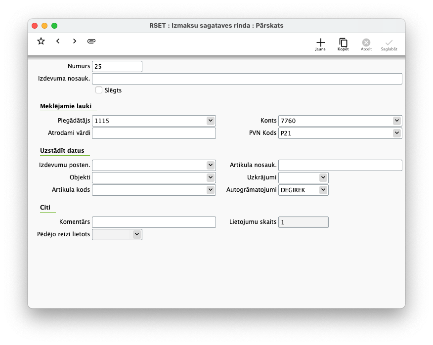Expand the PVN Kods dropdown
This screenshot has height=345, width=433.
[396, 133]
